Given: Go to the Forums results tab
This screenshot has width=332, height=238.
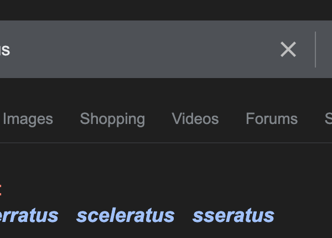Looking at the screenshot, I should point(272,119).
